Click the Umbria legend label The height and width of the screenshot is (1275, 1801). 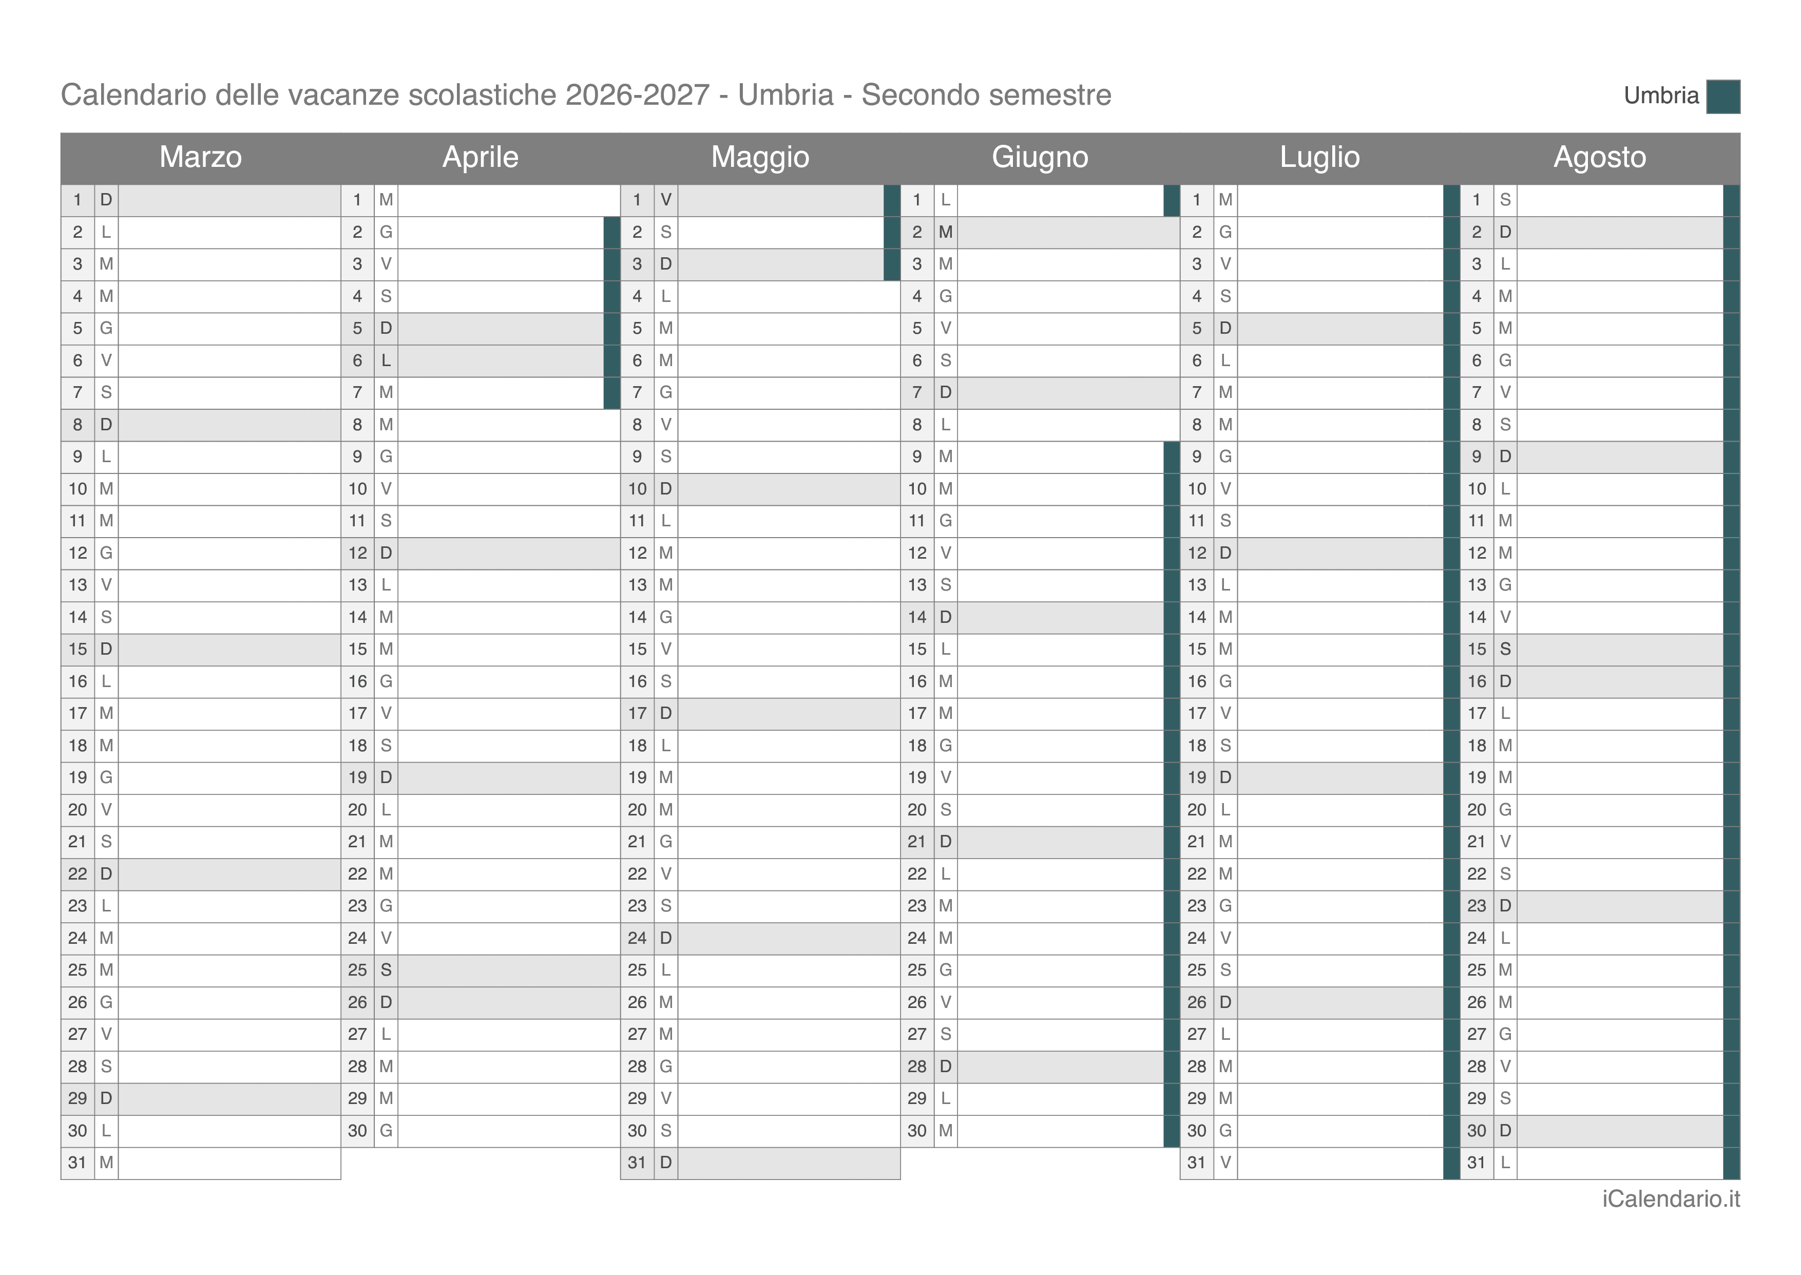pyautogui.click(x=1660, y=96)
